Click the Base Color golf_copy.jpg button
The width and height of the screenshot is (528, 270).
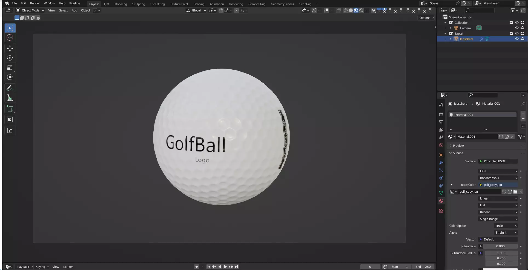tap(498, 185)
